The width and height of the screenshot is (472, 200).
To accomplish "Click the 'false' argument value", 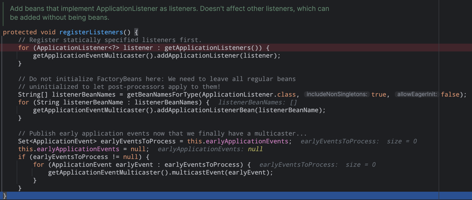I will [x=450, y=95].
